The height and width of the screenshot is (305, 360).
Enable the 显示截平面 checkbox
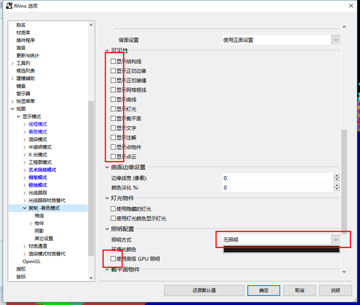113,118
